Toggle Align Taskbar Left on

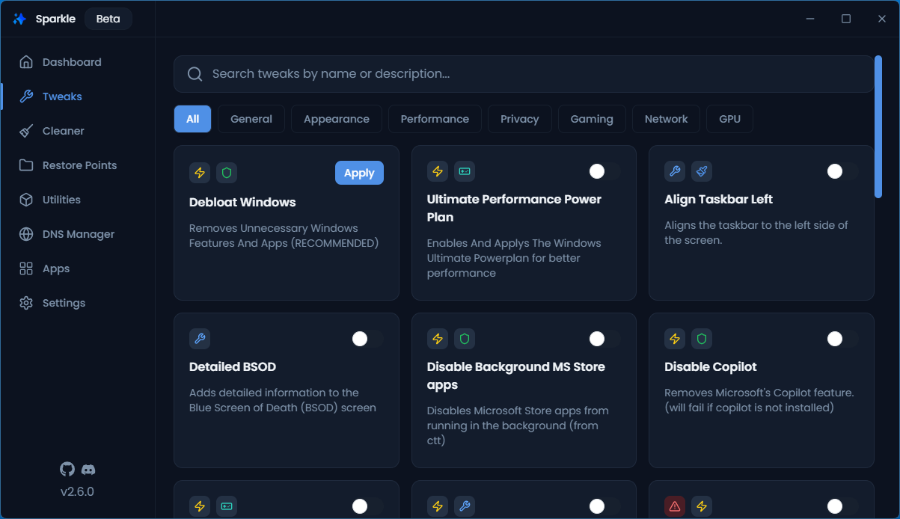(842, 171)
